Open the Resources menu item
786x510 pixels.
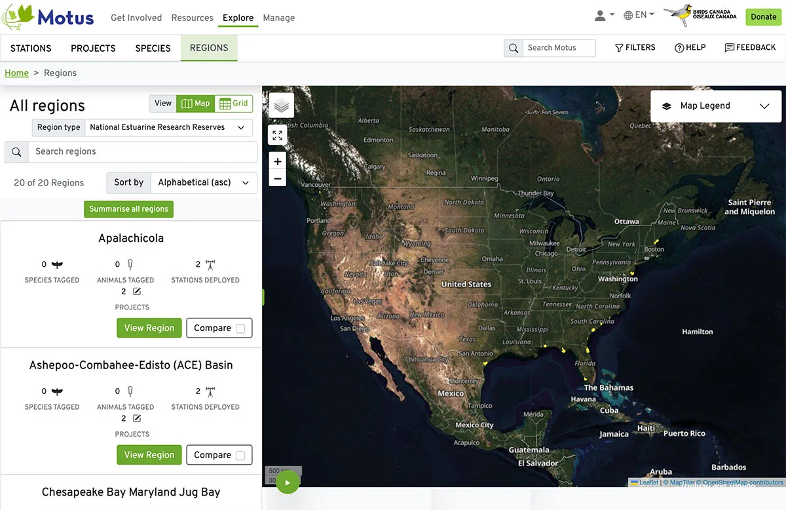[192, 18]
